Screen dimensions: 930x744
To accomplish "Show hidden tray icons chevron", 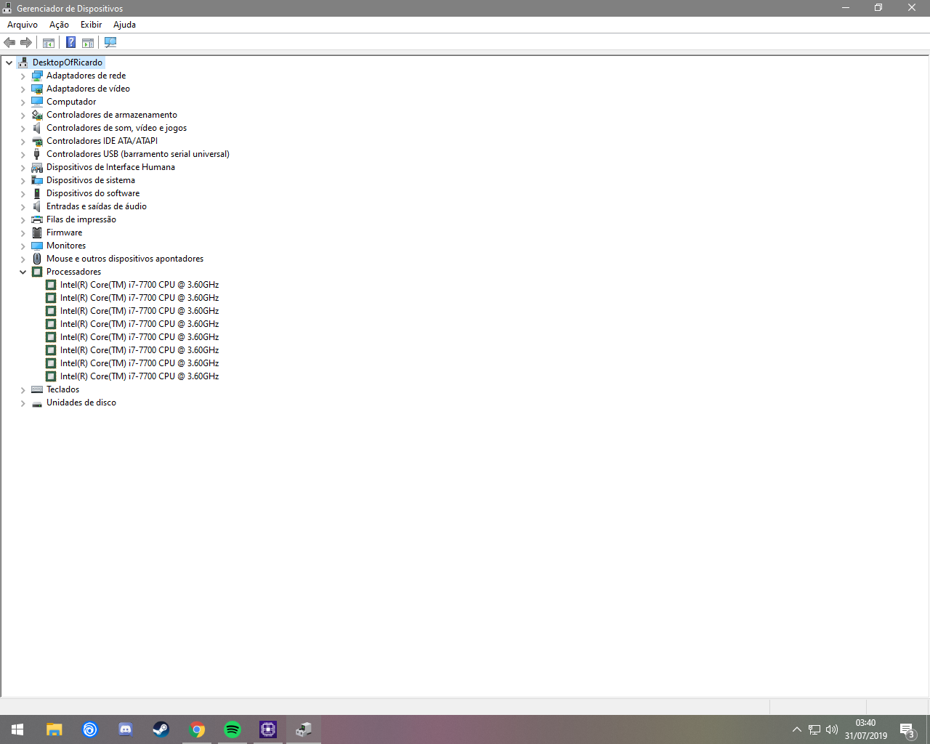I will pos(797,729).
